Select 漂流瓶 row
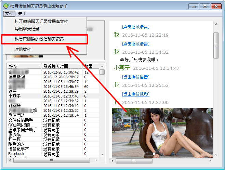Screen dimensions: 225x170 [x=53, y=134]
